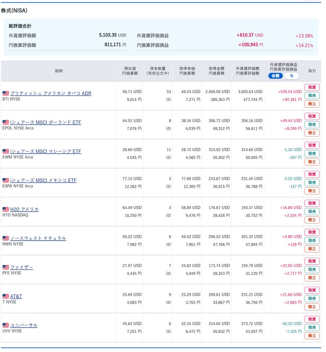Click 積立 button for EWW row

pyautogui.click(x=312, y=191)
